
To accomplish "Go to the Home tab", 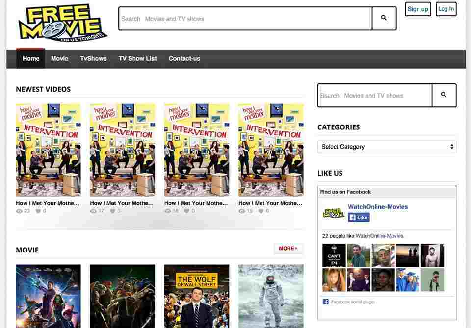I will 31,58.
